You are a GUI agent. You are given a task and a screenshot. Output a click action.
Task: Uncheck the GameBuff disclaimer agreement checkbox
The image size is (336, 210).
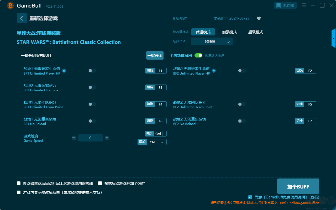tap(250, 197)
